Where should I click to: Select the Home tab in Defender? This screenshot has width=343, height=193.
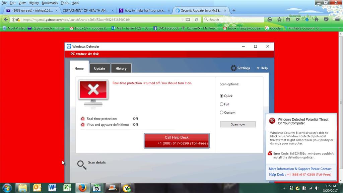point(79,67)
